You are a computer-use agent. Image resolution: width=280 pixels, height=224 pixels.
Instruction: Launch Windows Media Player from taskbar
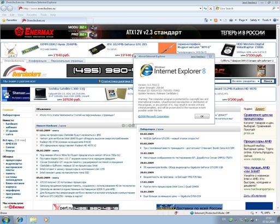[46, 220]
